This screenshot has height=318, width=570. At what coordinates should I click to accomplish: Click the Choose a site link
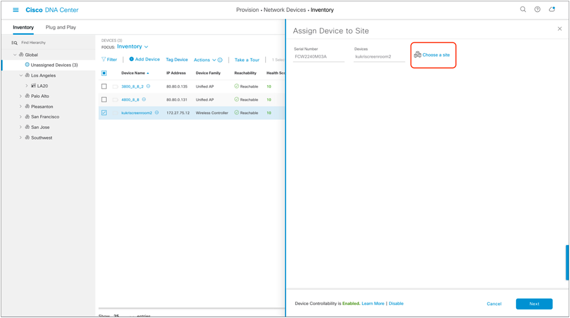pos(436,55)
